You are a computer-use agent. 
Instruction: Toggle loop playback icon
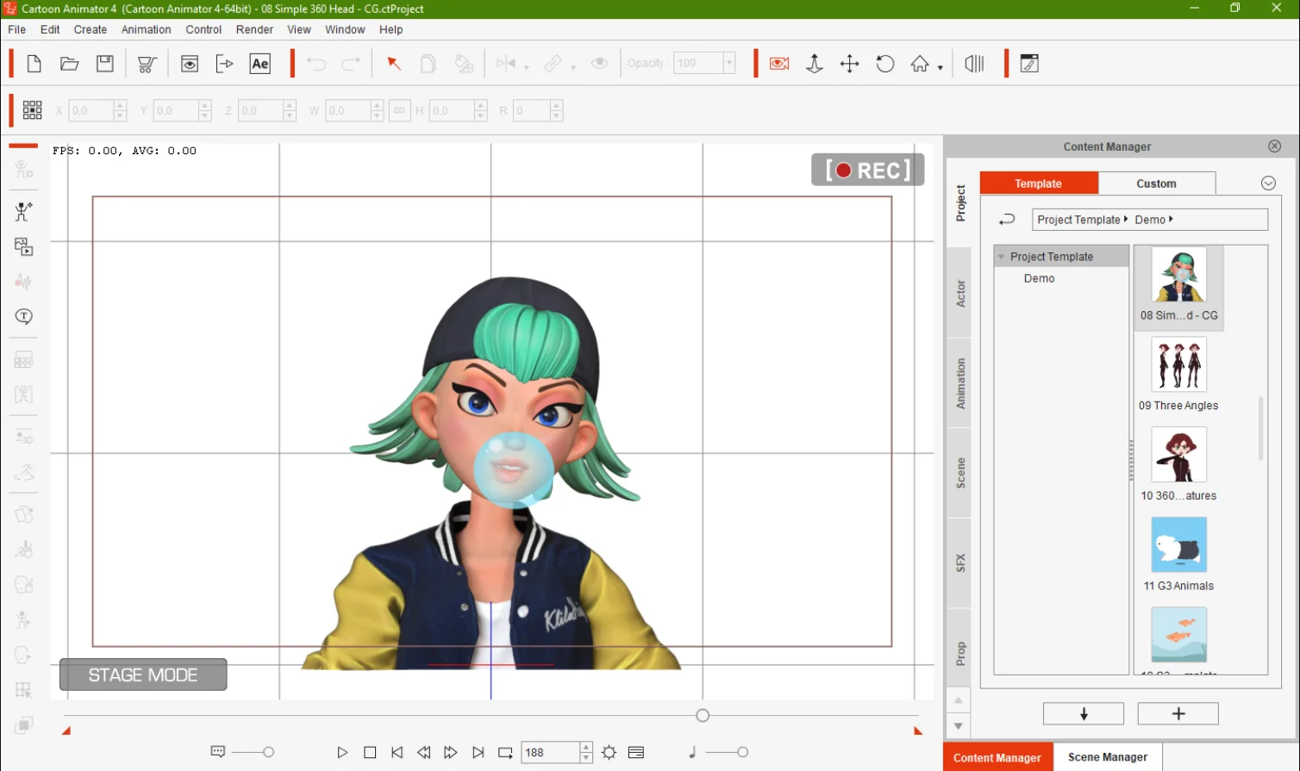click(x=505, y=752)
